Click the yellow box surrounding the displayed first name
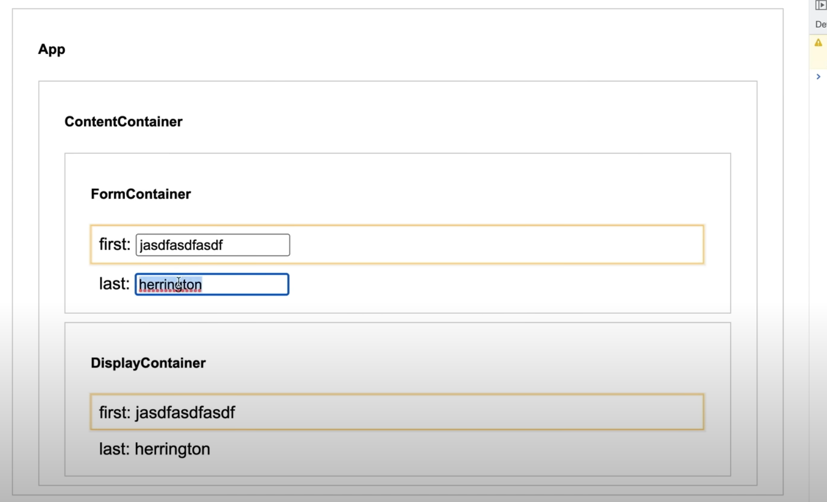827x502 pixels. pos(494,412)
